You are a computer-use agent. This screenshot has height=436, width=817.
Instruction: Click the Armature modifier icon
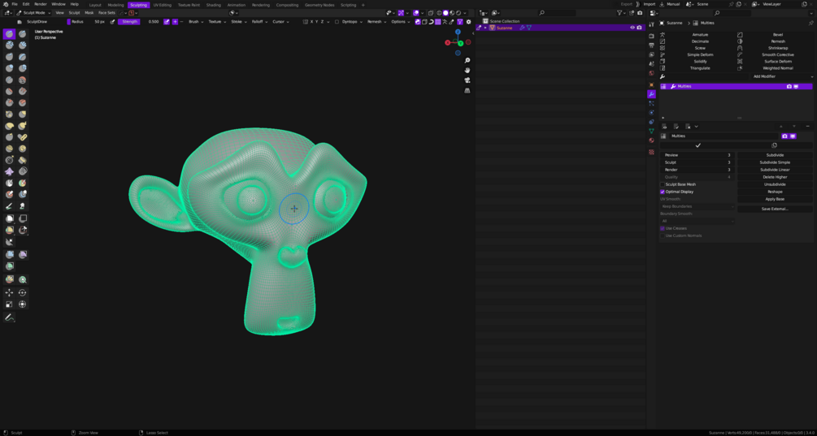(663, 34)
